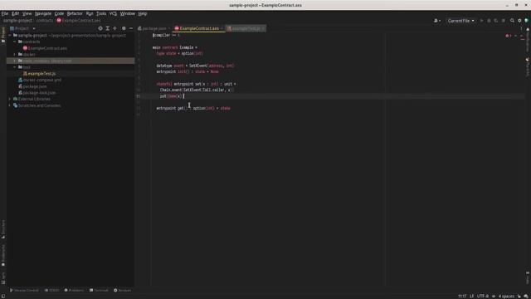
Task: Click the Select Opened File target icon
Action: (x=100, y=28)
